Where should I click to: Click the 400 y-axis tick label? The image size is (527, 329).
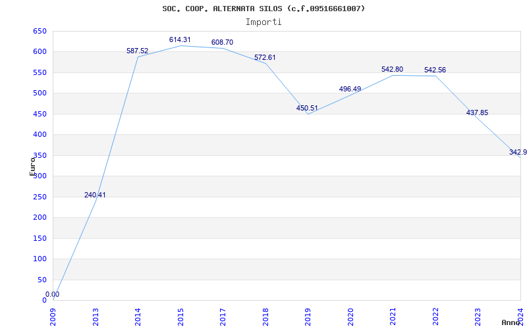pos(40,135)
